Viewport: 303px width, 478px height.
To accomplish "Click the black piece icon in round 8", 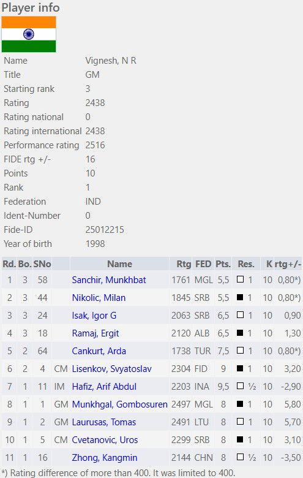I will click(x=241, y=404).
